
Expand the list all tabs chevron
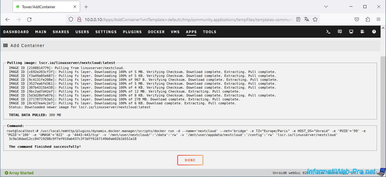click(x=326, y=7)
